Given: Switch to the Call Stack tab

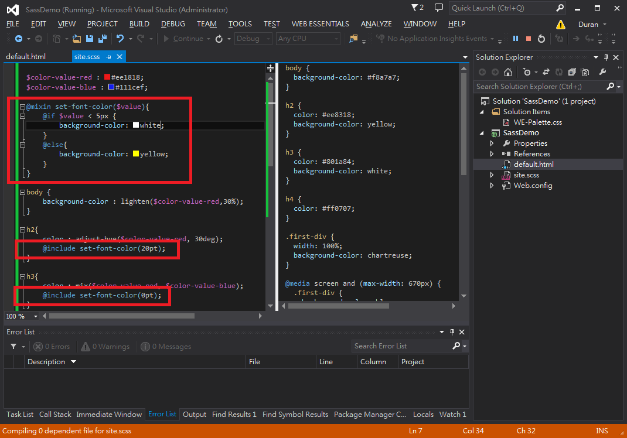Looking at the screenshot, I should pos(55,415).
